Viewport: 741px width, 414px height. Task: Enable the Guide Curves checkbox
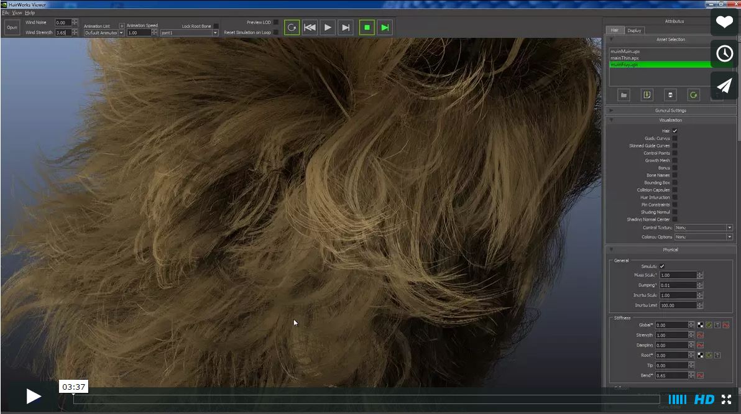tap(675, 139)
